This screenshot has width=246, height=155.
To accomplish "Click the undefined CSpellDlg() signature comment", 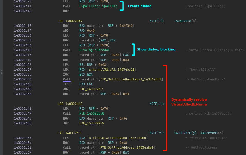I will (205, 6).
